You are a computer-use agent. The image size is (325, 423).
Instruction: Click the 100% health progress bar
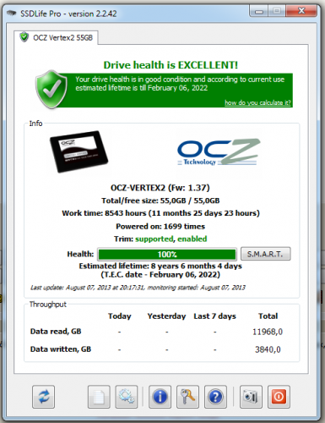coord(167,255)
